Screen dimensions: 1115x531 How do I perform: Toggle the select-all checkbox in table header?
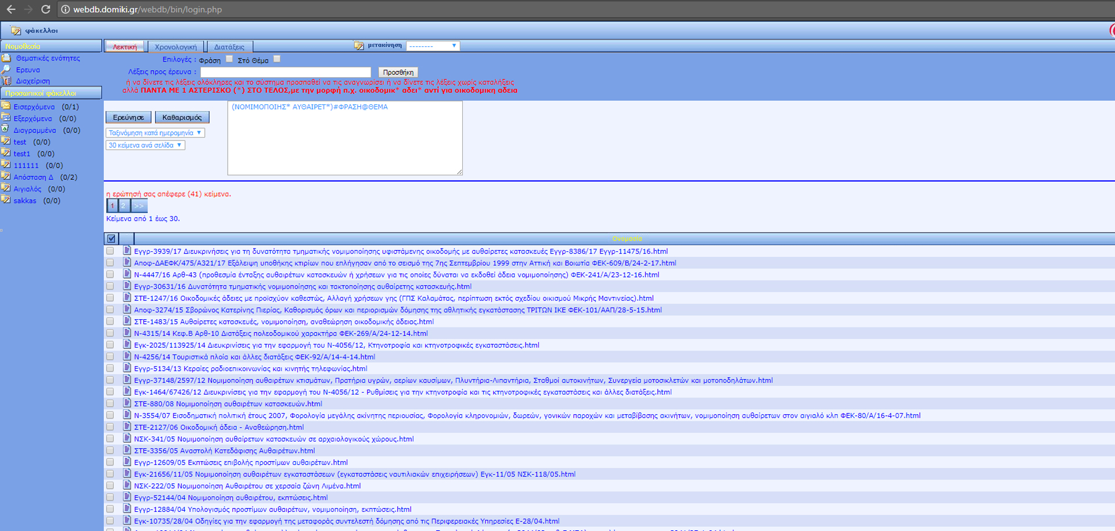tap(111, 239)
